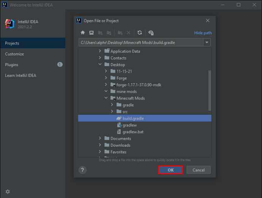Click the settings gear in Welcome window
The height and width of the screenshot is (198, 262).
coord(8,192)
